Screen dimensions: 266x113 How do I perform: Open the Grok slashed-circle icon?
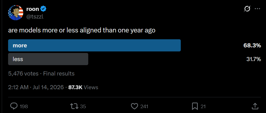(x=247, y=9)
